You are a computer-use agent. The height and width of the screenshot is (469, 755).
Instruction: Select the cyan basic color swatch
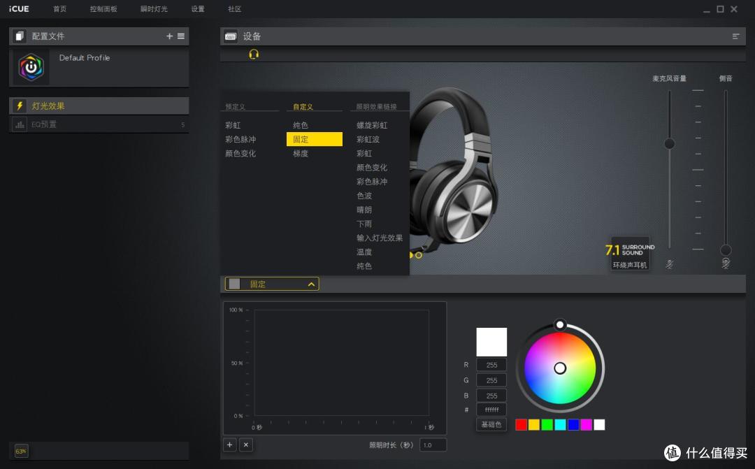pyautogui.click(x=560, y=424)
